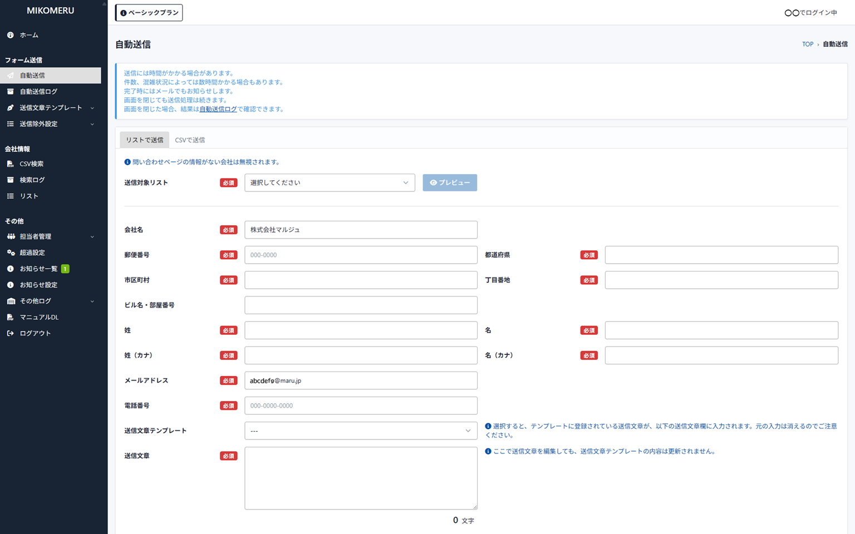855x534 pixels.
Task: Open 超過設定 menu item
Action: [x=51, y=253]
